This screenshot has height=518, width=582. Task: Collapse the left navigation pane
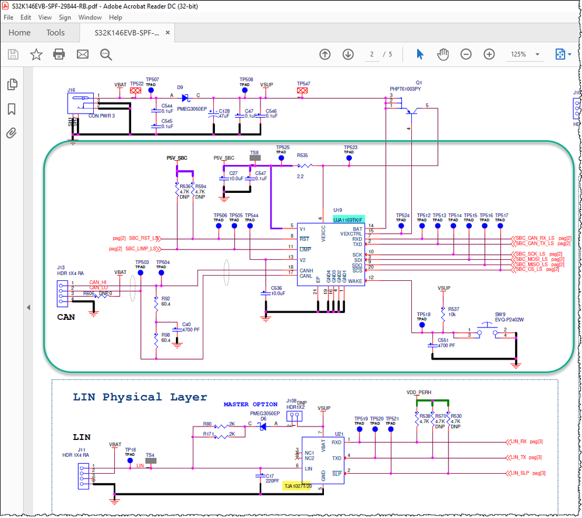28,307
